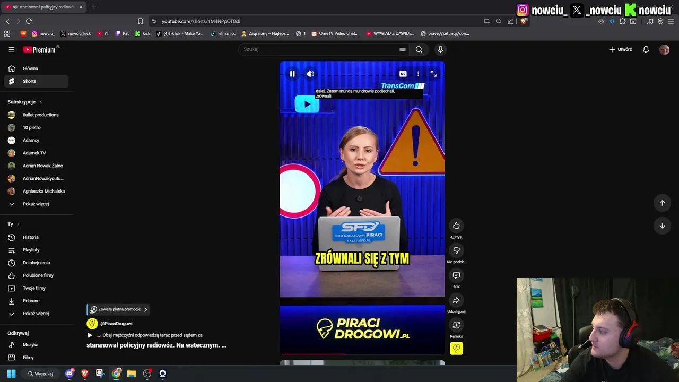
Task: Open the on-screen keyboard icon in search box
Action: coord(403,49)
